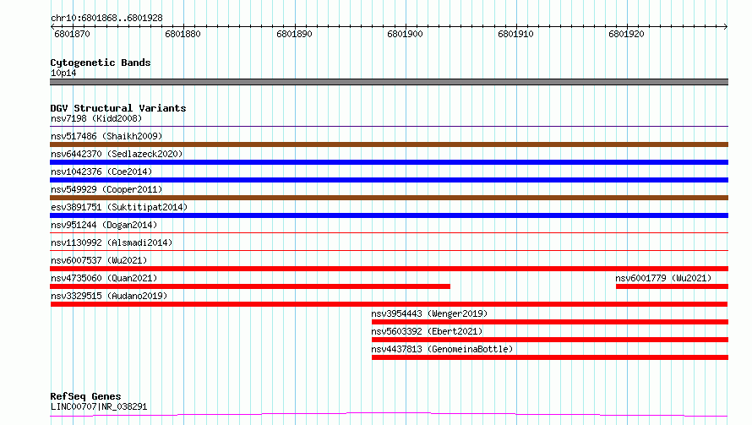Image resolution: width=752 pixels, height=425 pixels.
Task: Open the nsv4437813 (GenomeinaBottle) label
Action: coord(442,349)
